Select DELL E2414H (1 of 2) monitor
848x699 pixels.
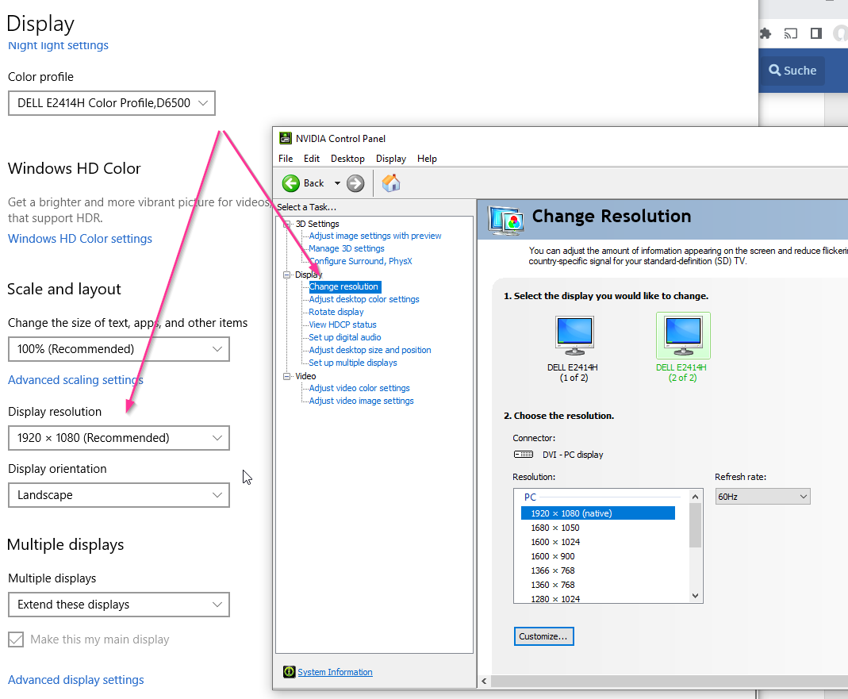(x=574, y=349)
